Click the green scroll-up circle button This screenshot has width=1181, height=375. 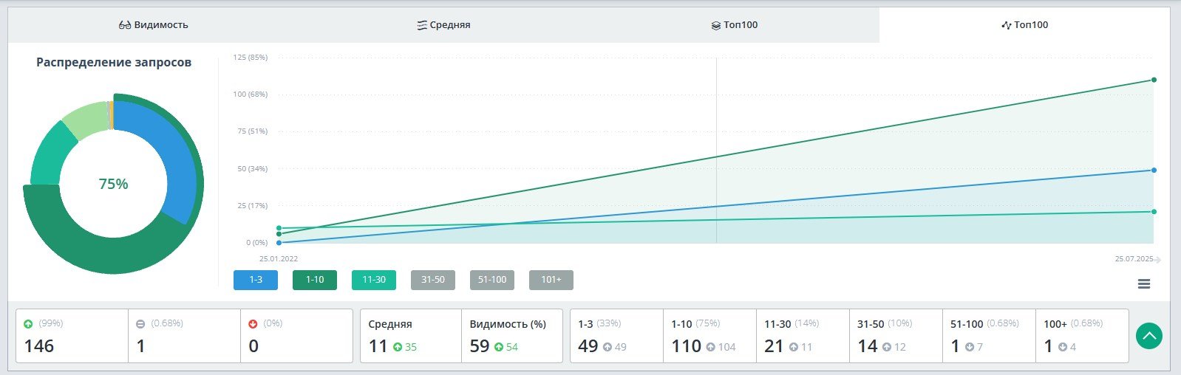coord(1149,337)
